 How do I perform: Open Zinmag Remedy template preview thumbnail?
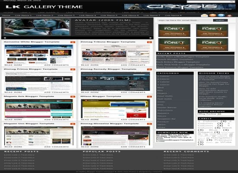point(116,81)
